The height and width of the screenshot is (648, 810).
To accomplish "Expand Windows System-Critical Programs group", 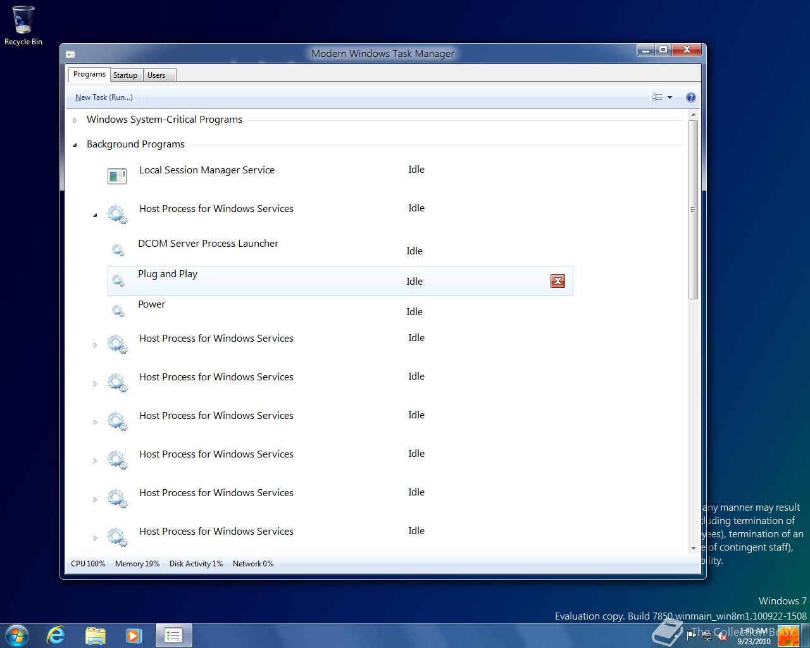I will coord(75,120).
